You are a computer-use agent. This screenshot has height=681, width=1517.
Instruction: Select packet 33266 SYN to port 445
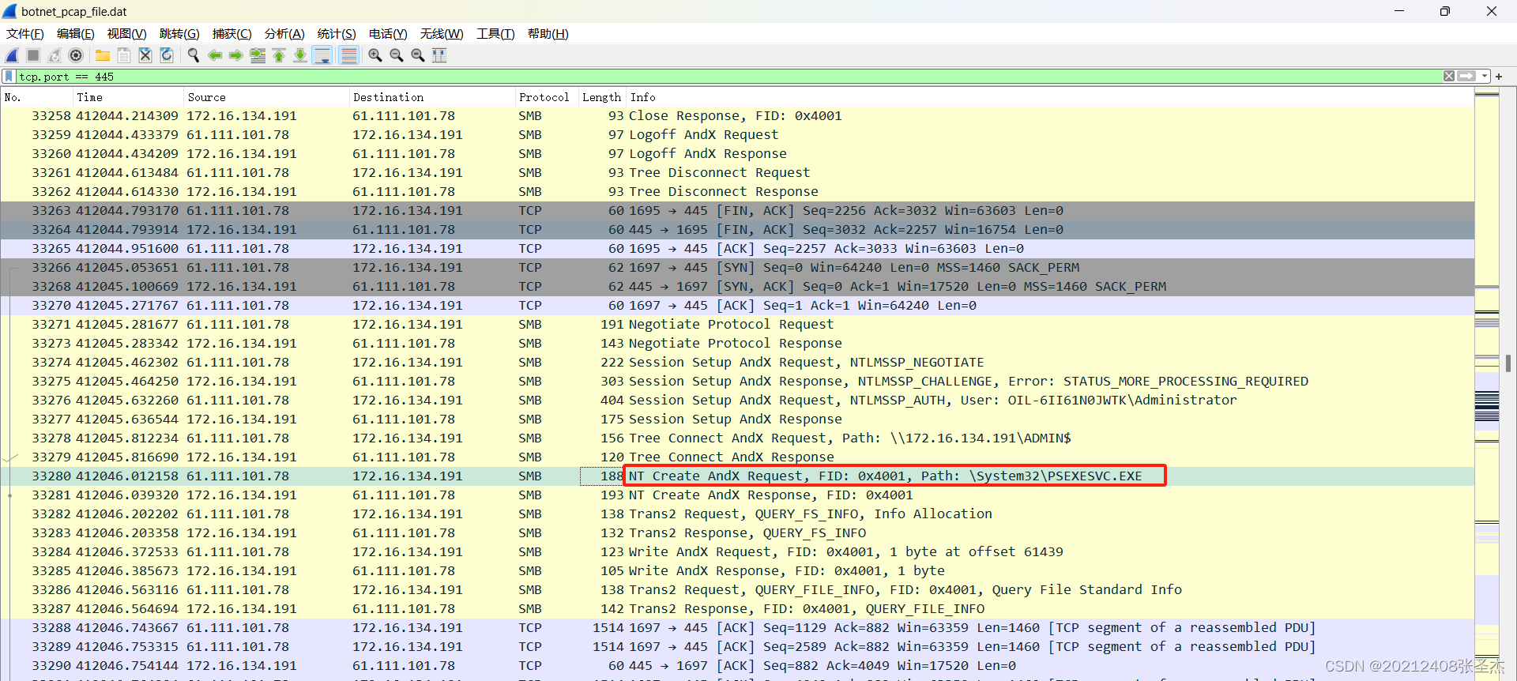pyautogui.click(x=737, y=268)
